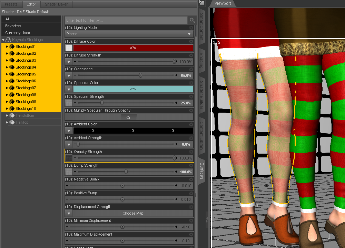Click the TrimTop surface icon
Image resolution: width=345 pixels, height=248 pixels.
(x=12, y=122)
